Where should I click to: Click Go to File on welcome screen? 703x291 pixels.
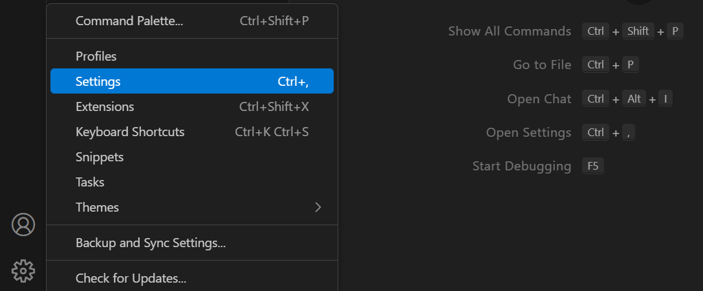[x=542, y=65]
